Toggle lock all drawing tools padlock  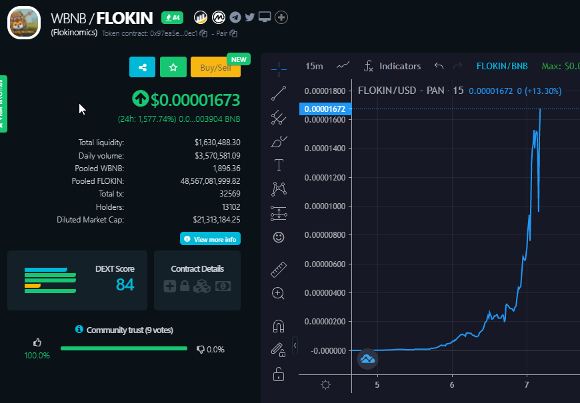(x=279, y=374)
